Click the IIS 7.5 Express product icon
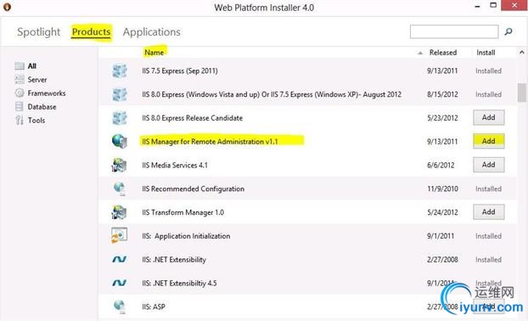The width and height of the screenshot is (528, 321). [119, 70]
